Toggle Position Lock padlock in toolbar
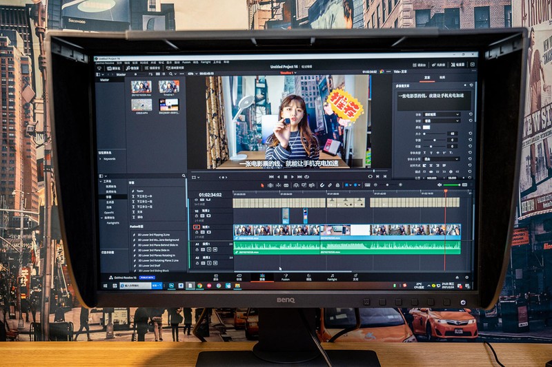 pos(337,185)
